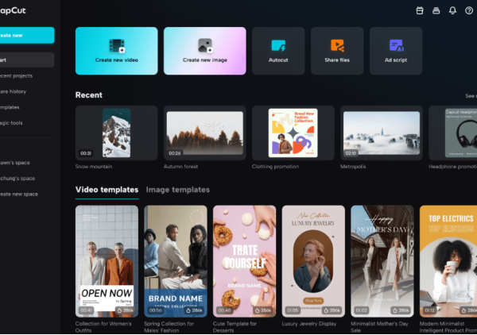The width and height of the screenshot is (477, 335).
Task: Click the calendar icon in top bar
Action: point(420,10)
